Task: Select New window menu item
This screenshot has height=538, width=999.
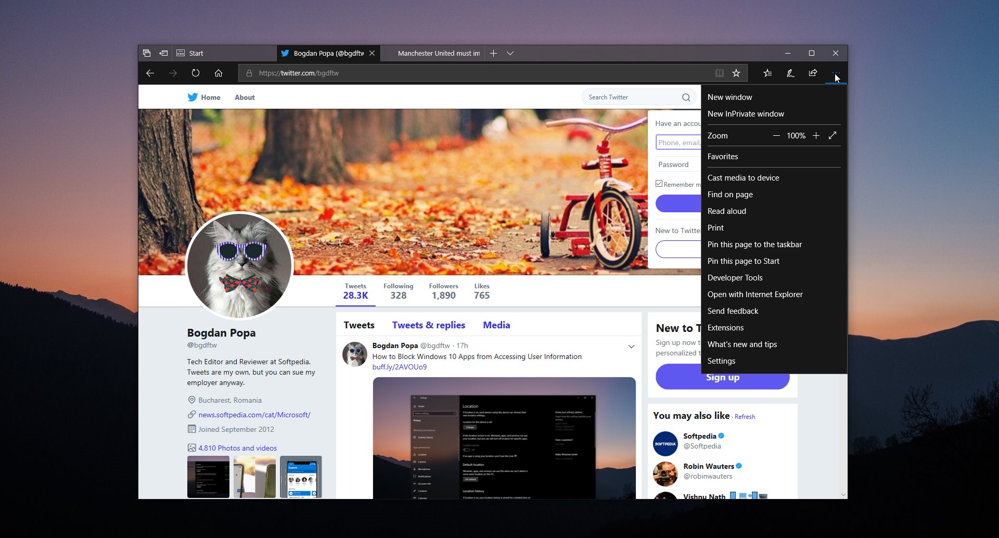Action: (774, 97)
